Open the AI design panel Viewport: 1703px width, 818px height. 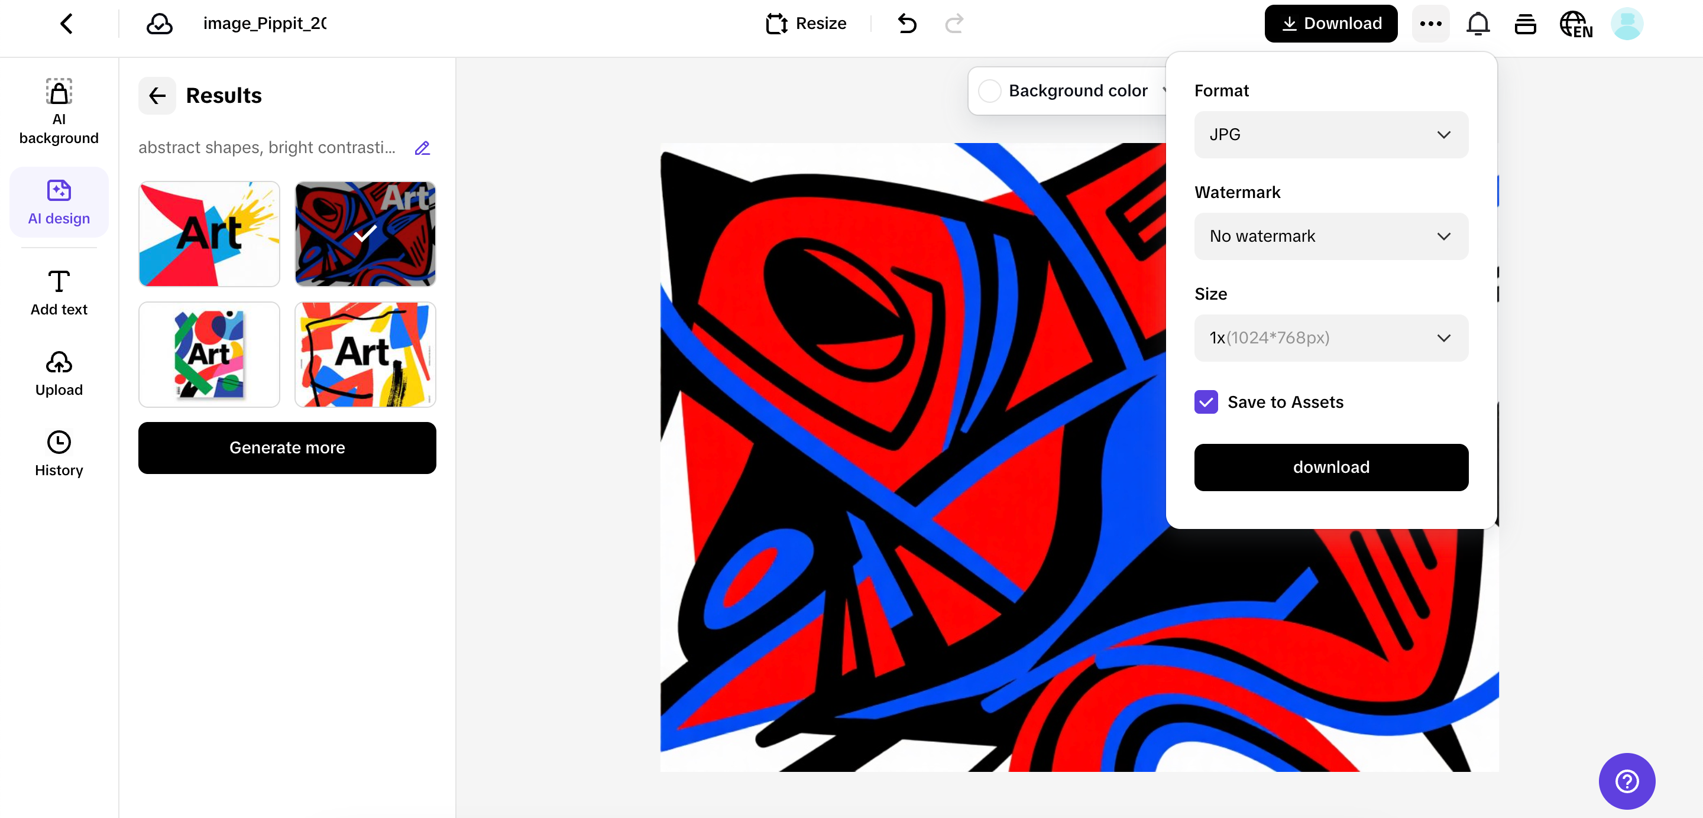[x=58, y=202]
